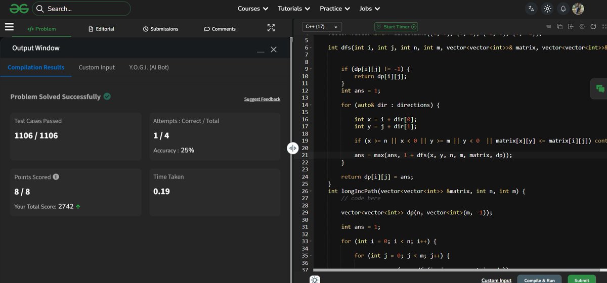607x283 pixels.
Task: Place cursor on line 12 'int ans = 1;'
Action: coord(360,90)
